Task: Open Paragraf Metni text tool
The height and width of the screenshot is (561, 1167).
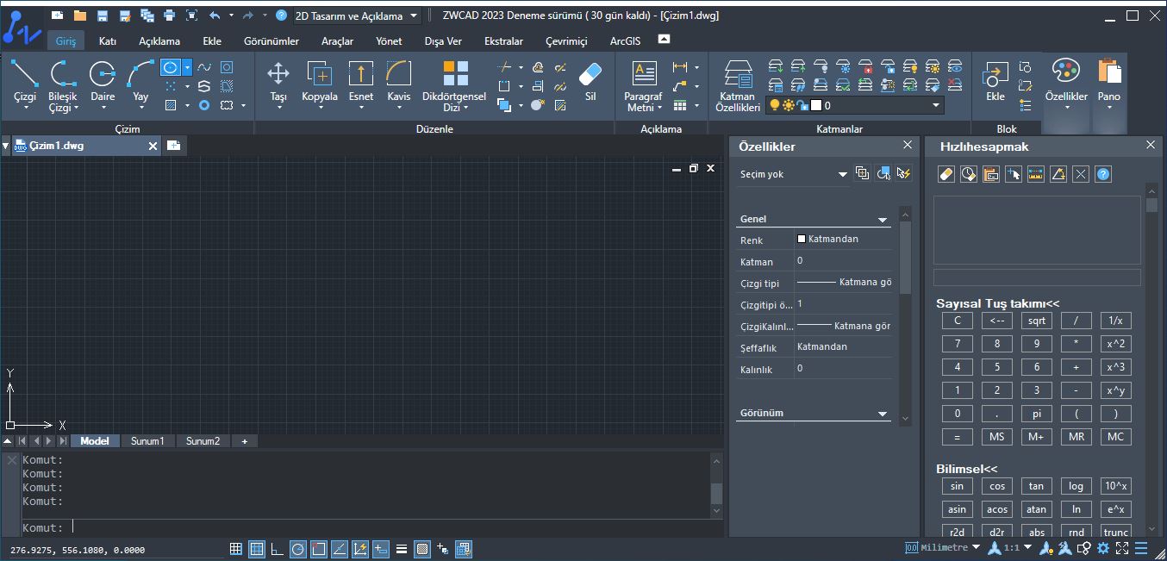Action: 644,84
